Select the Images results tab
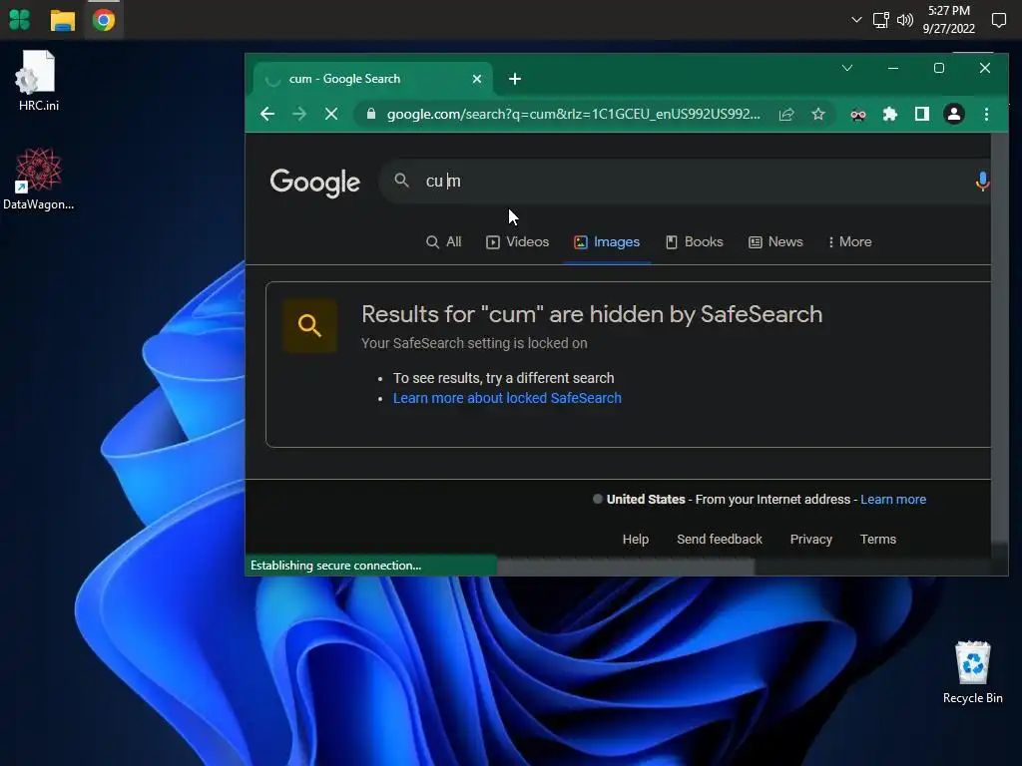The height and width of the screenshot is (766, 1022). (607, 241)
